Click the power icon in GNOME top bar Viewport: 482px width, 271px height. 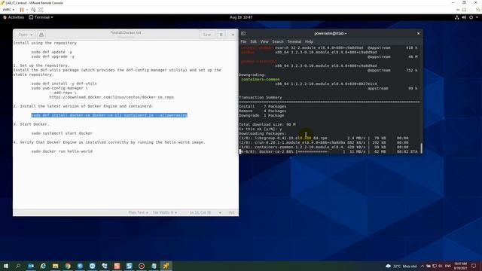point(471,17)
